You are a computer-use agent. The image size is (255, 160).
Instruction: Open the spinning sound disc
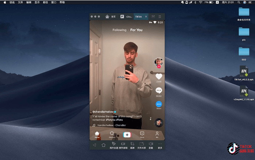coord(159,122)
